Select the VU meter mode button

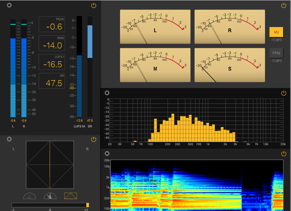point(276,32)
